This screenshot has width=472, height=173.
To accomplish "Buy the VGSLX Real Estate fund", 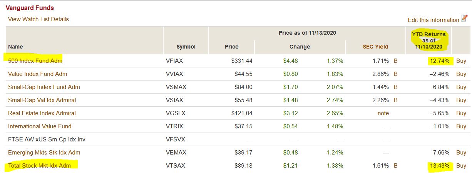I will [x=461, y=113].
